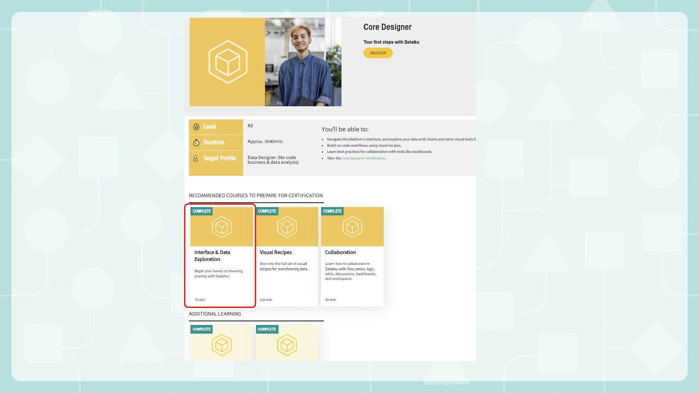This screenshot has height=393, width=699.
Task: Click 'RECOMMENDED COURSES TO PREPARE FOR CERTIFICATION' heading
Action: (256, 196)
